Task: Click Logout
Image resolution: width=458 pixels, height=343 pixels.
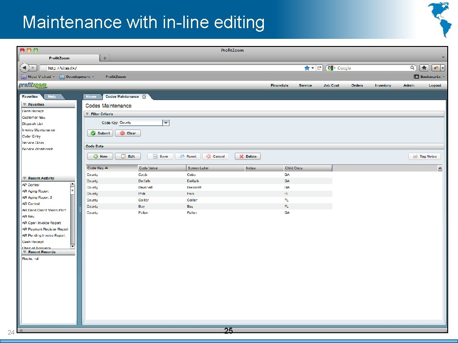Action: (435, 85)
